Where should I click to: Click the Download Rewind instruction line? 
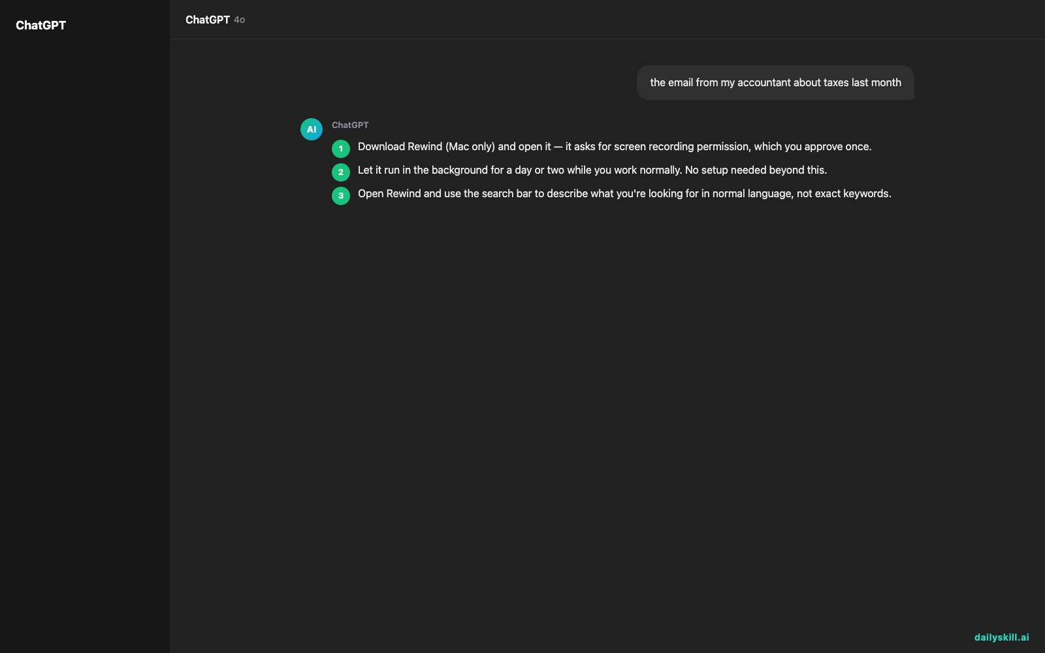(615, 146)
